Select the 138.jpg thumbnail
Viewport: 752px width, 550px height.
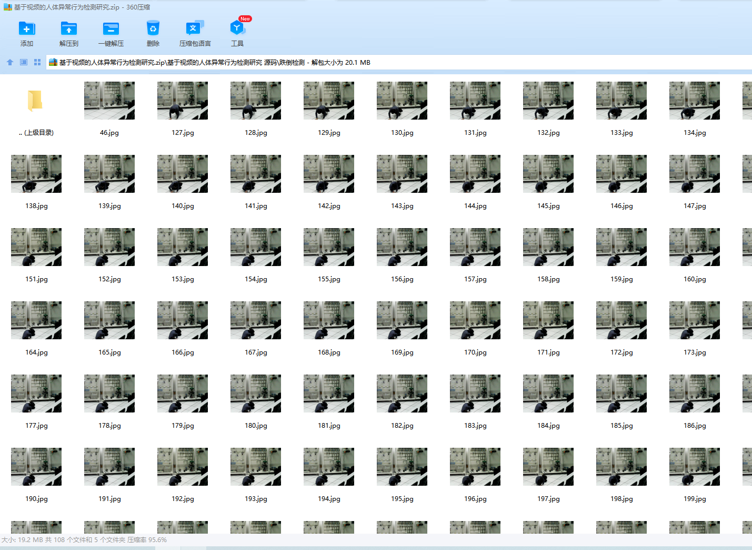[x=36, y=174]
